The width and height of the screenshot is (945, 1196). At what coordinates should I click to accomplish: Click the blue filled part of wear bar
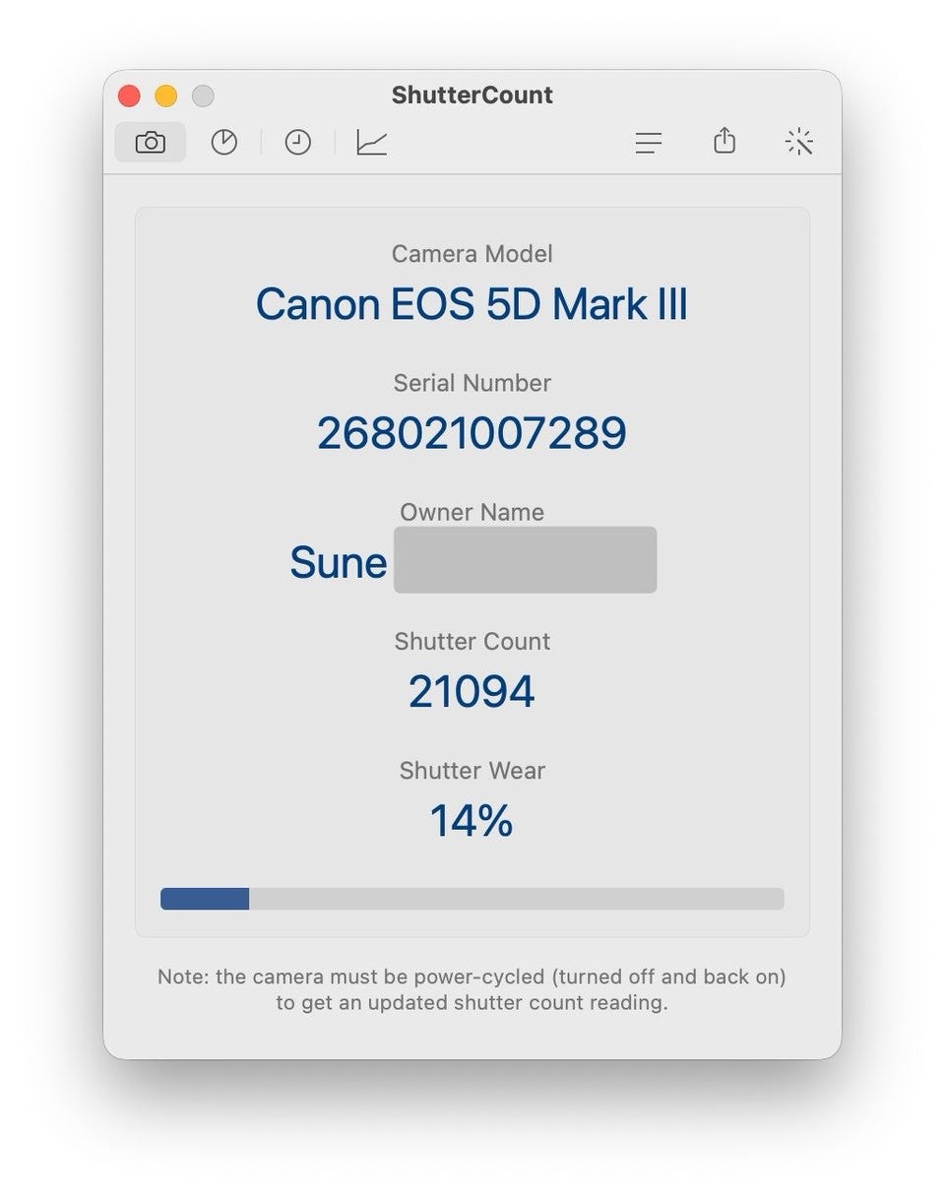pos(205,899)
